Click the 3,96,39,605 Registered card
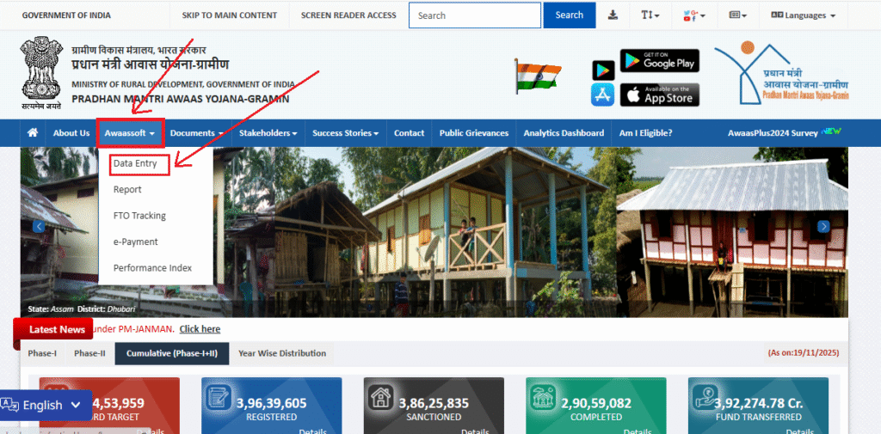 click(x=271, y=406)
